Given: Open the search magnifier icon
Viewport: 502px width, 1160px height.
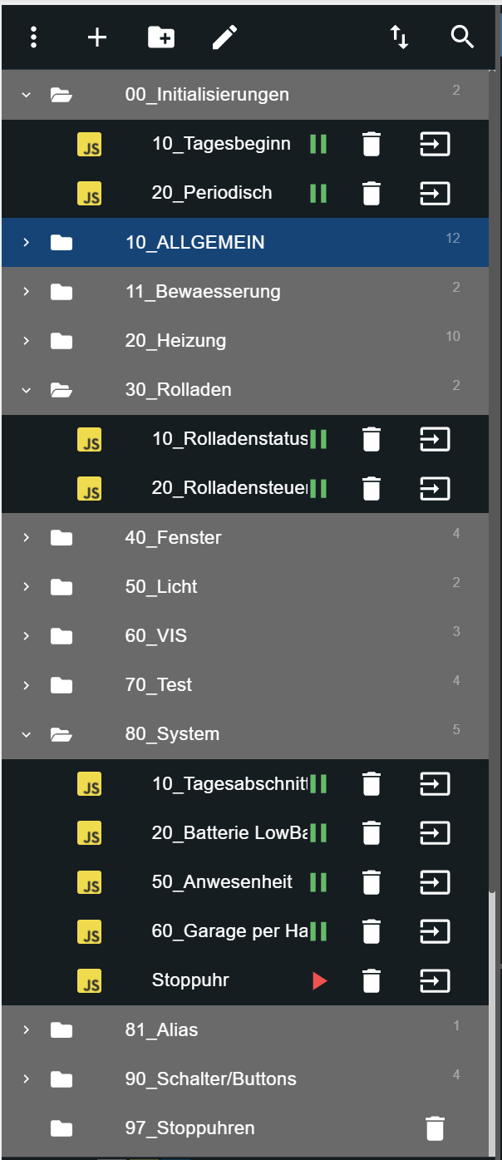Looking at the screenshot, I should tap(462, 37).
